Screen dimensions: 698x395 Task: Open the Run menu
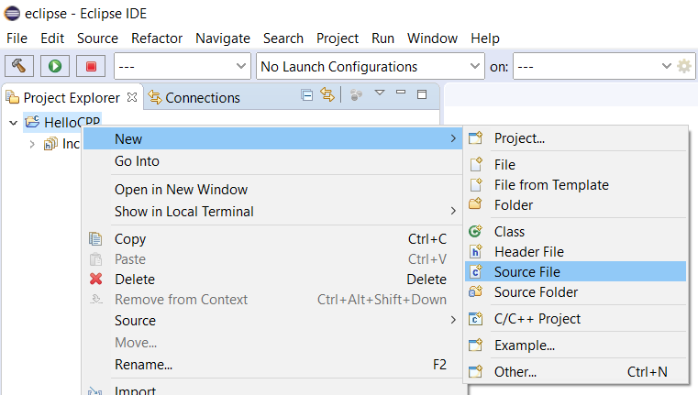click(382, 38)
